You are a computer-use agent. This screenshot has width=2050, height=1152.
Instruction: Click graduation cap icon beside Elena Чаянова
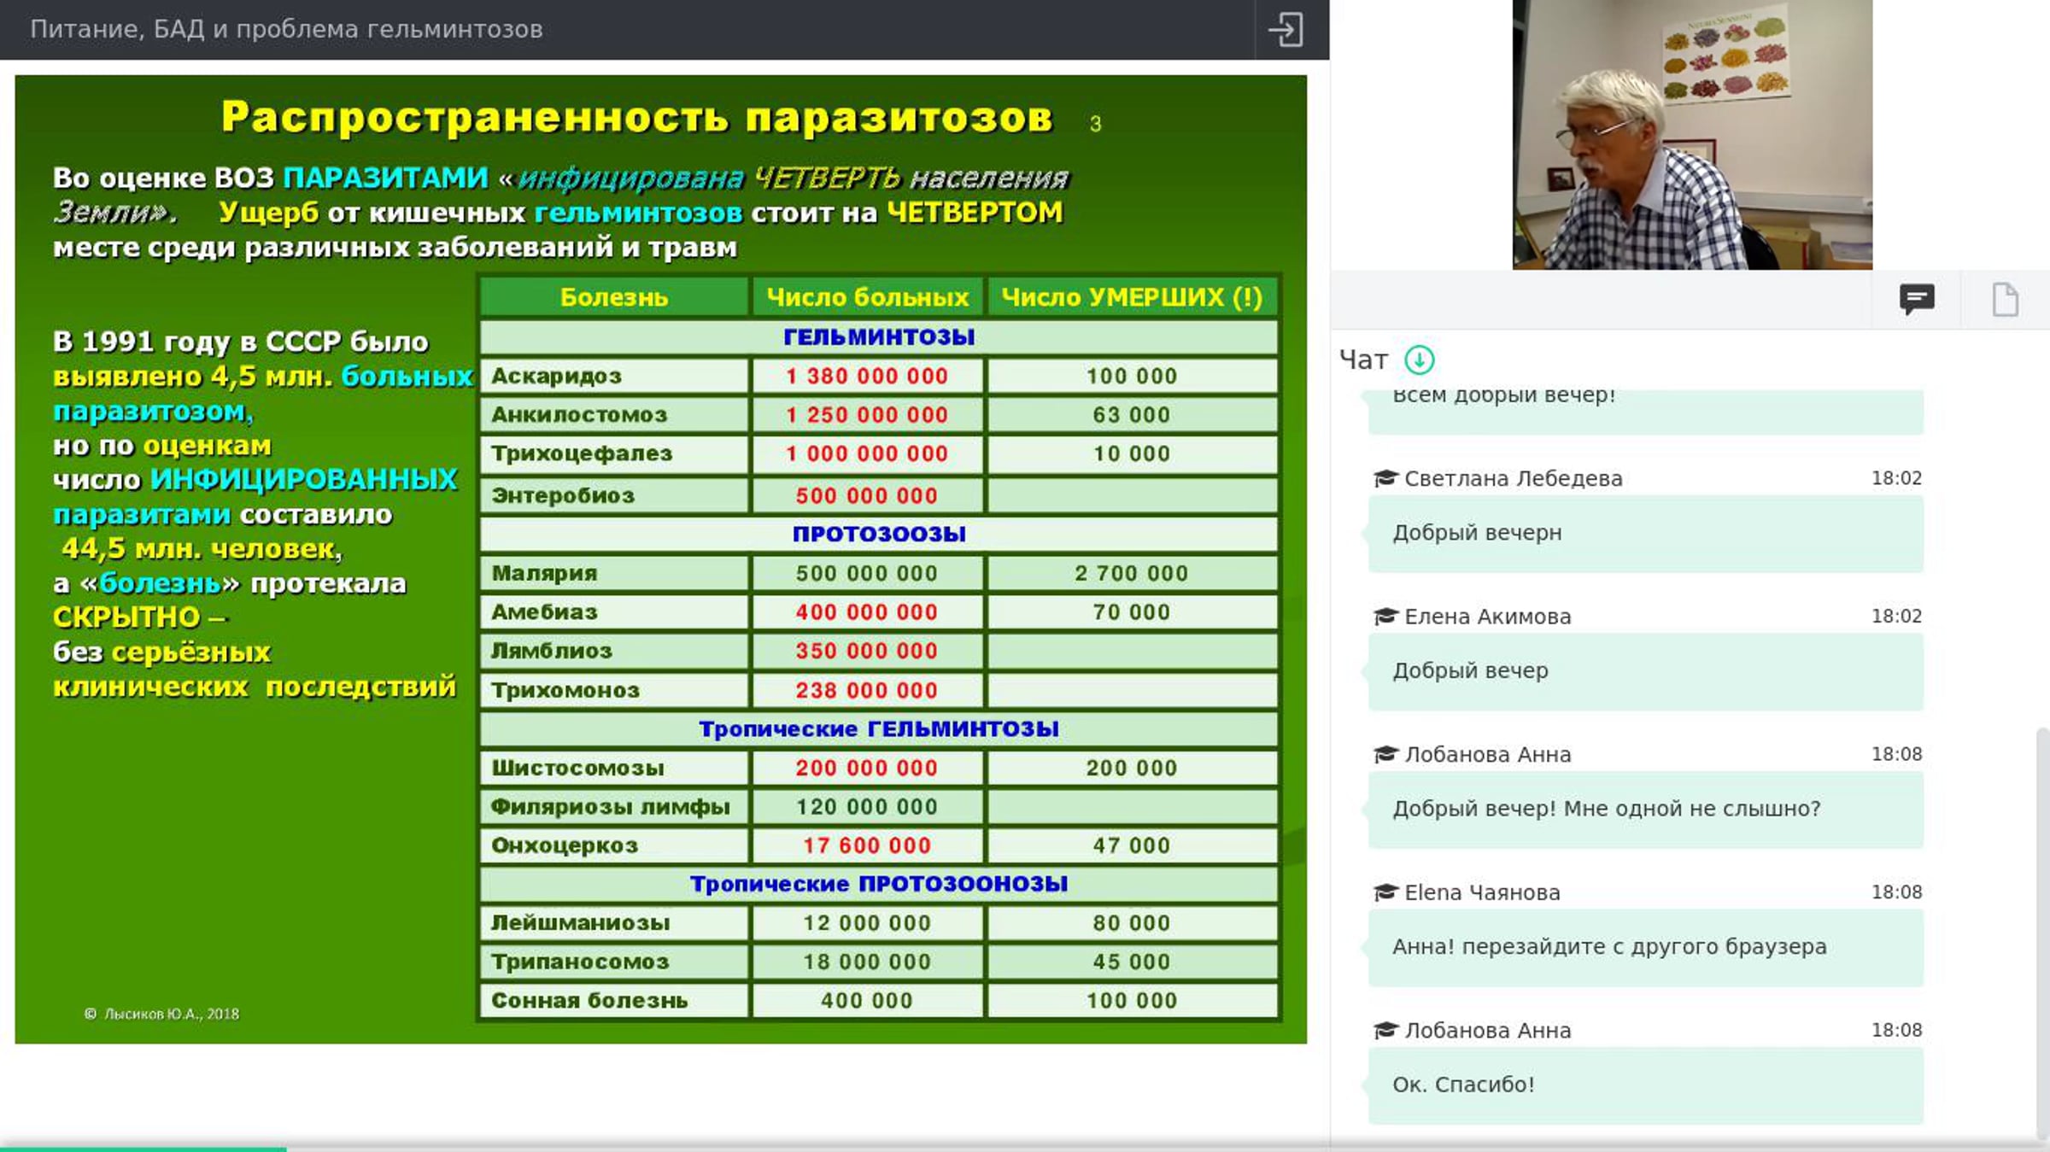[1385, 892]
